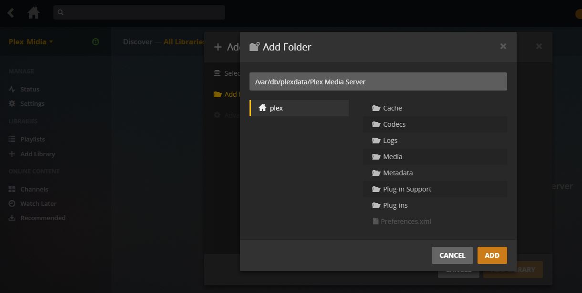This screenshot has height=293, width=582.
Task: Click the Plug-in Support folder icon
Action: (x=376, y=189)
